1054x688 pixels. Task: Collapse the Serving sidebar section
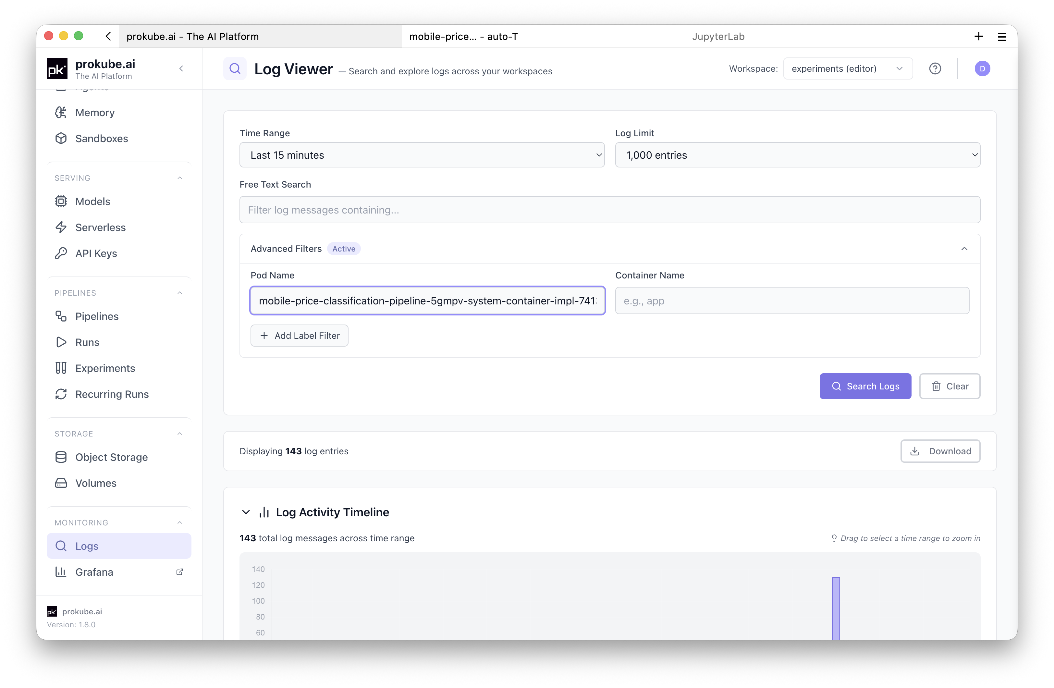click(x=180, y=178)
